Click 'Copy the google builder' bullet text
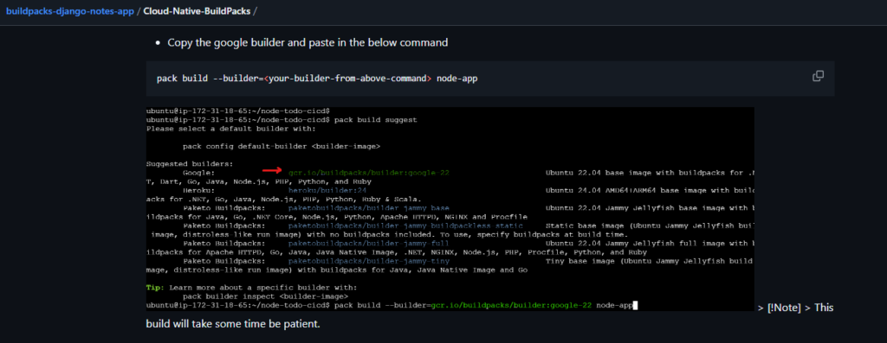The height and width of the screenshot is (343, 887). click(x=308, y=43)
